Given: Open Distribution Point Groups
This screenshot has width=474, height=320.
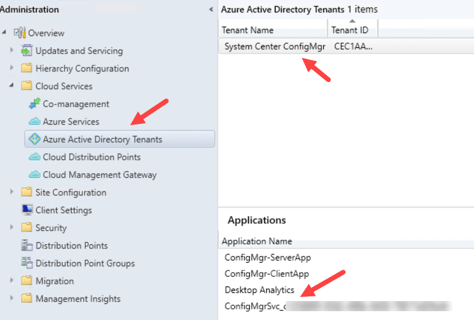Looking at the screenshot, I should tap(85, 263).
